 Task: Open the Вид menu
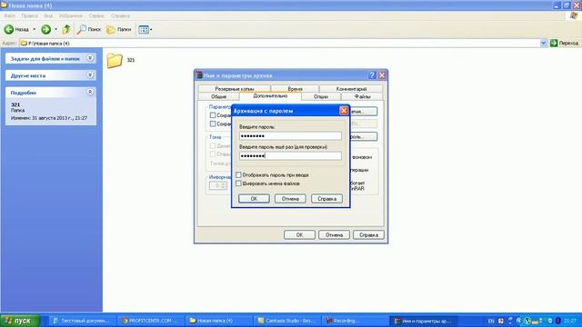[48, 16]
